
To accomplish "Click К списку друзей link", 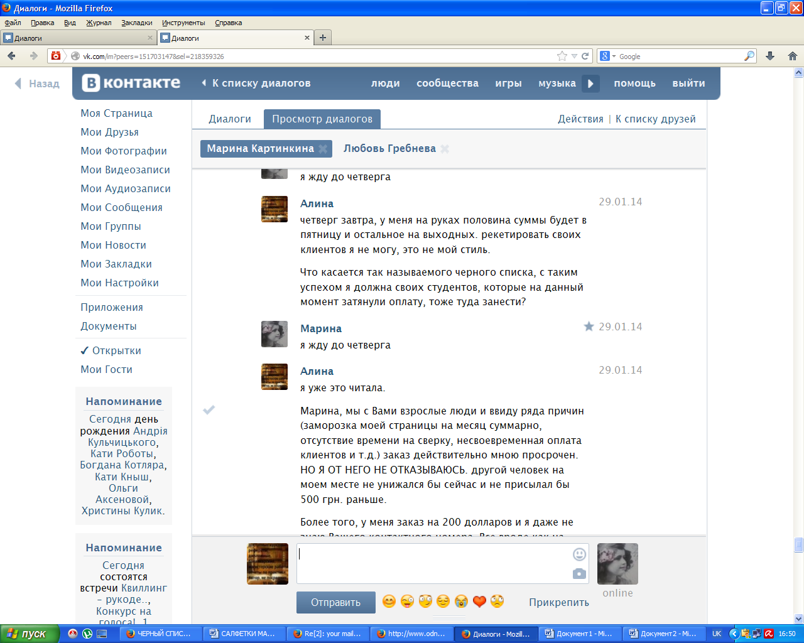I will click(x=656, y=119).
